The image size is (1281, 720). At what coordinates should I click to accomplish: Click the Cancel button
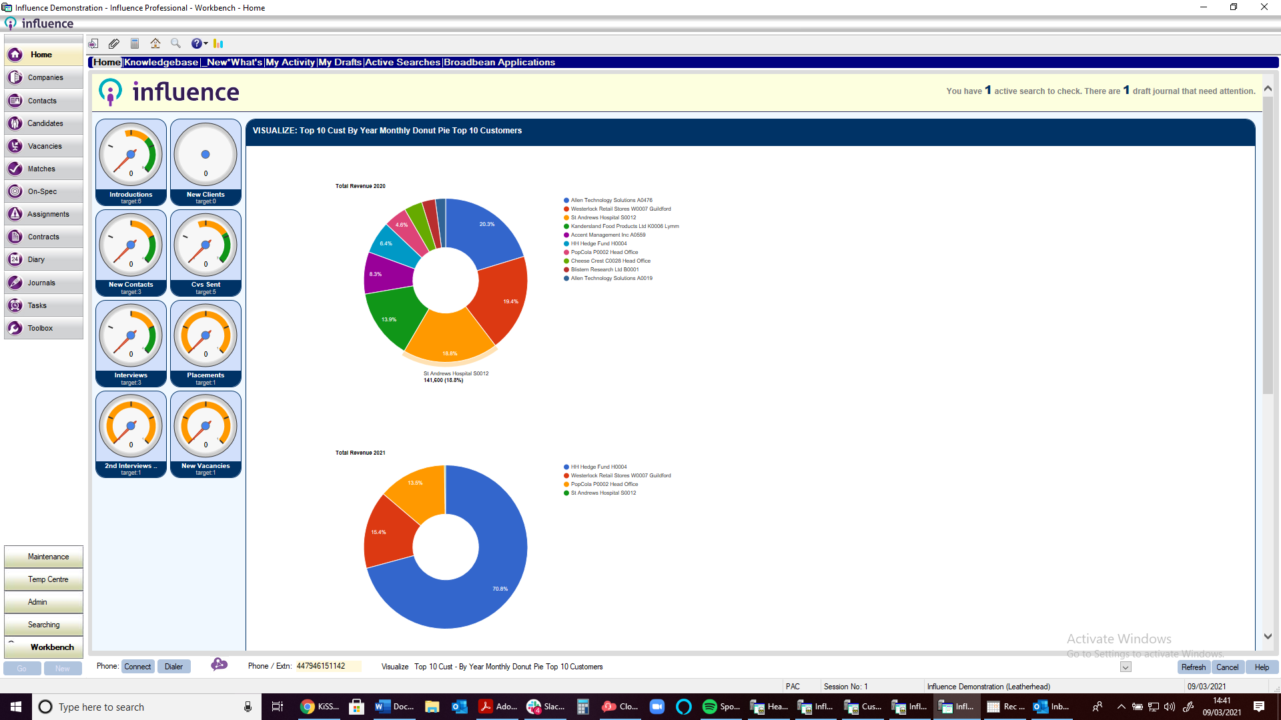(x=1226, y=665)
